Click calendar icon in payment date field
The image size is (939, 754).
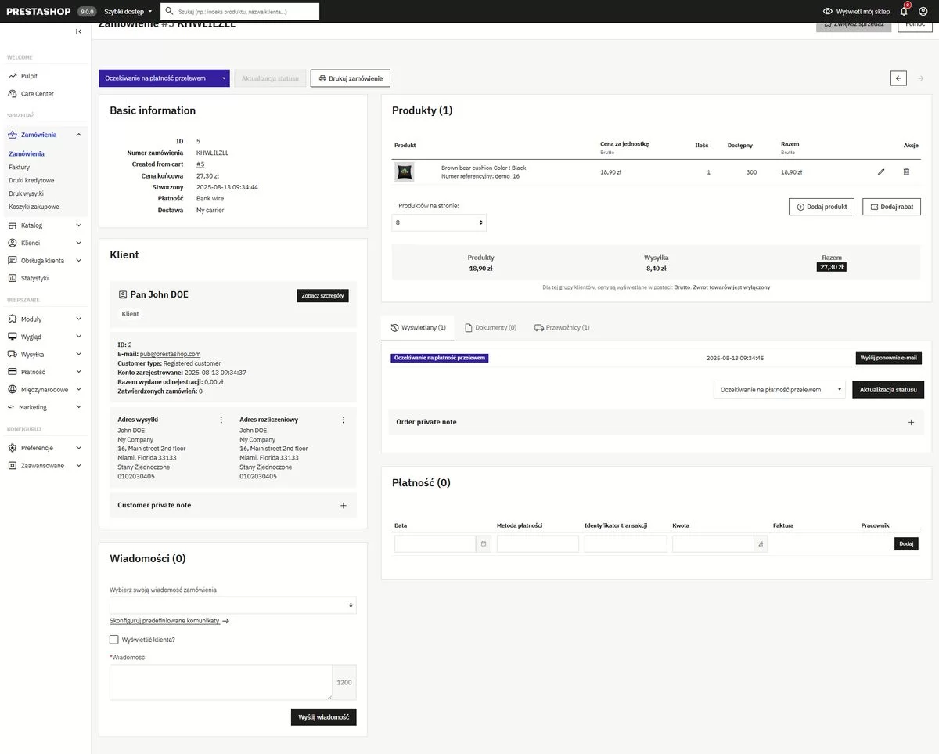pyautogui.click(x=484, y=543)
